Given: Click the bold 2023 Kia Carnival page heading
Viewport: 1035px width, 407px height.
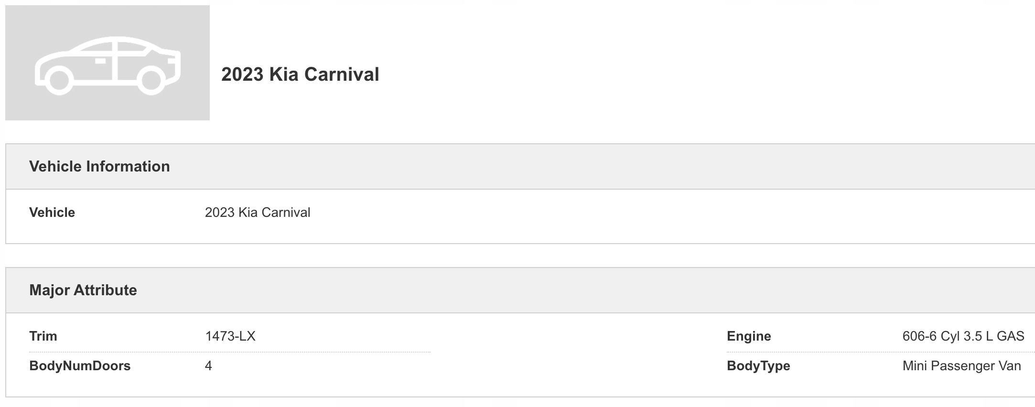Looking at the screenshot, I should tap(300, 75).
